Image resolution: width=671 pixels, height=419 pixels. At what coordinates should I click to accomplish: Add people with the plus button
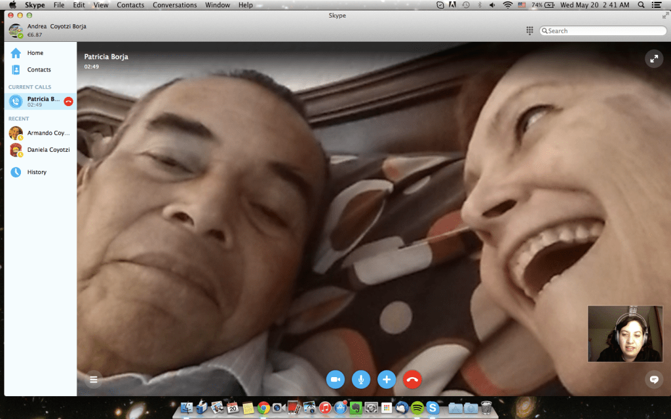point(387,379)
